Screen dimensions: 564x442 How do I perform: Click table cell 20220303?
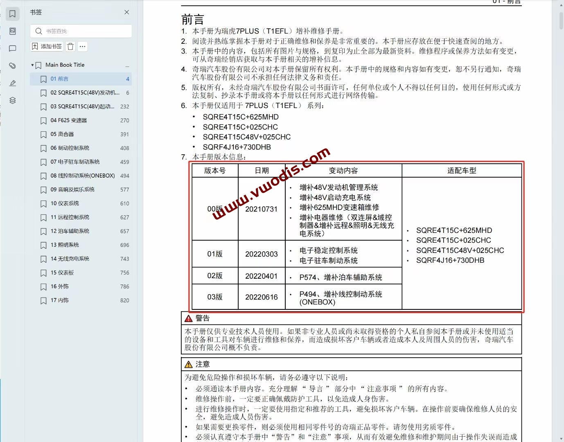pyautogui.click(x=262, y=254)
